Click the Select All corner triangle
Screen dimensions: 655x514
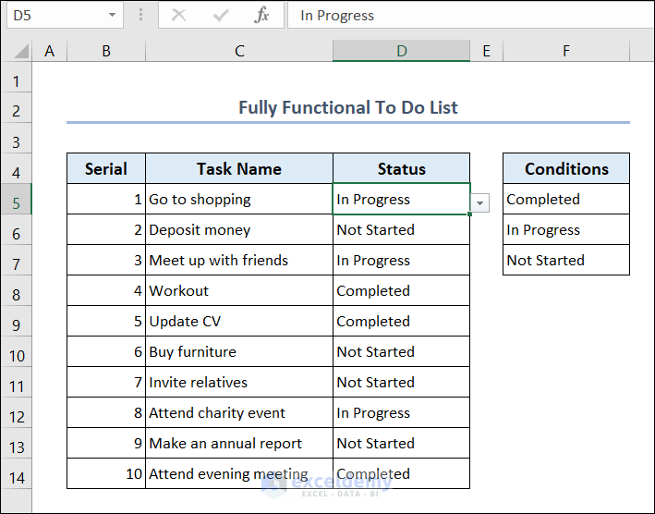click(17, 51)
